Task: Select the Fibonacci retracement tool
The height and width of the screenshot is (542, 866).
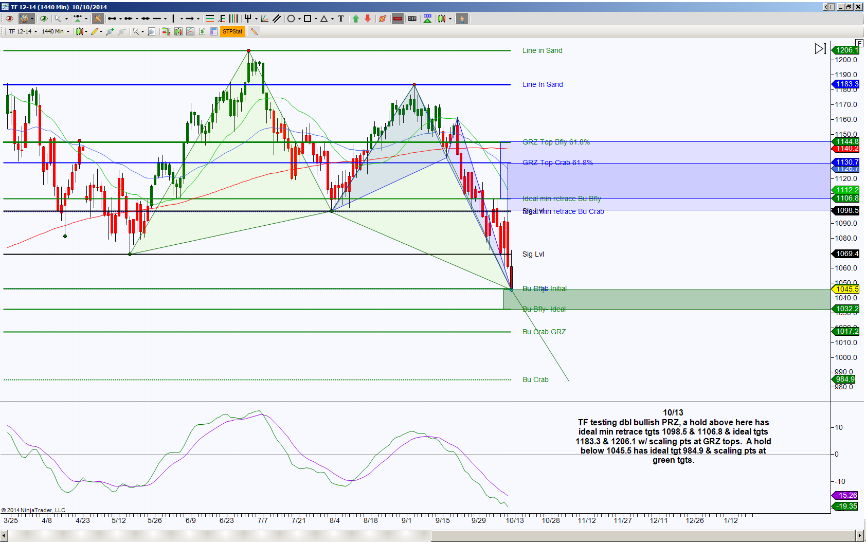Action: coord(222,19)
